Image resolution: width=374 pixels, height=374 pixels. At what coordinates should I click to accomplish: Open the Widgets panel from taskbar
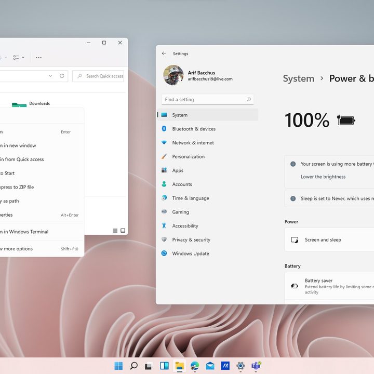click(x=164, y=365)
